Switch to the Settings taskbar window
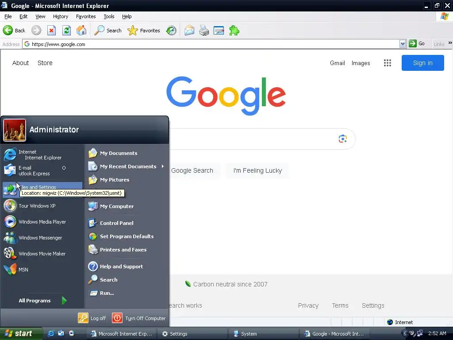The height and width of the screenshot is (340, 453). pyautogui.click(x=192, y=334)
